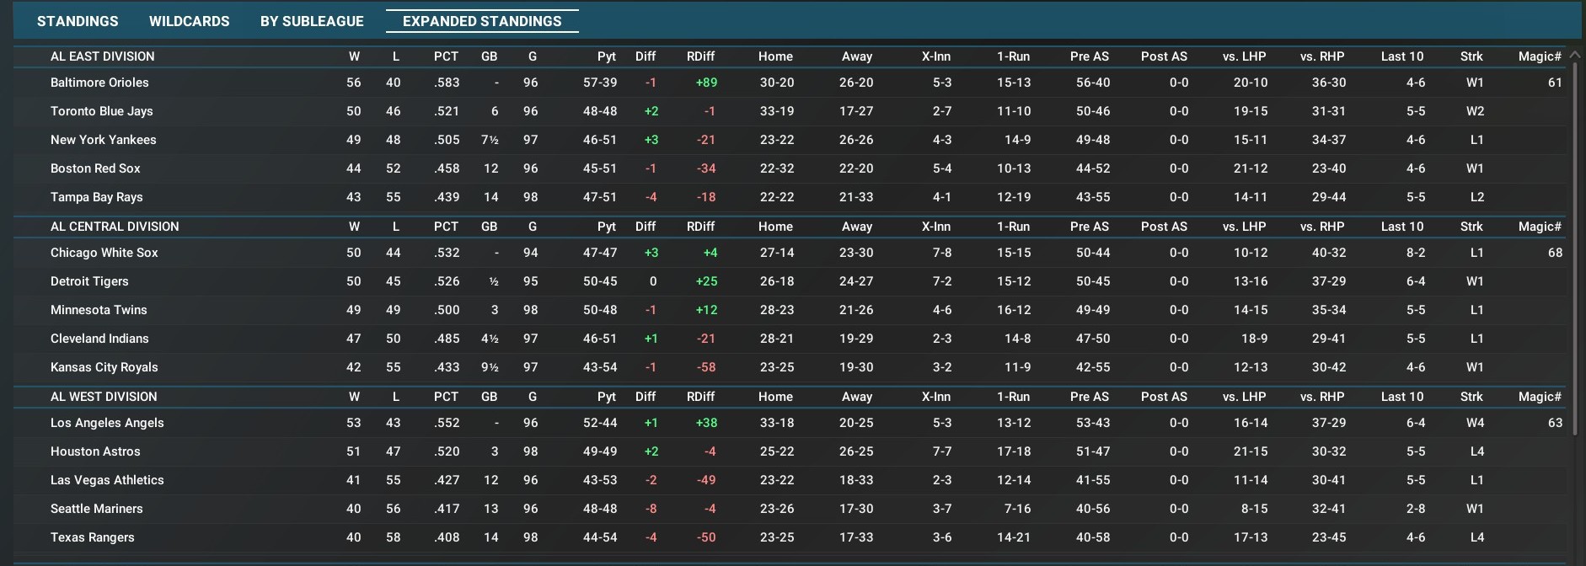Select Toronto Blue Jays in standings
The height and width of the screenshot is (566, 1586).
tap(101, 111)
